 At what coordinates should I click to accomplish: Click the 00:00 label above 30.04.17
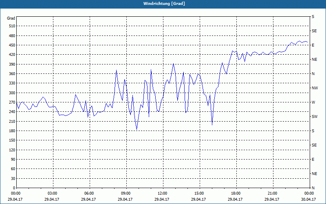point(308,193)
